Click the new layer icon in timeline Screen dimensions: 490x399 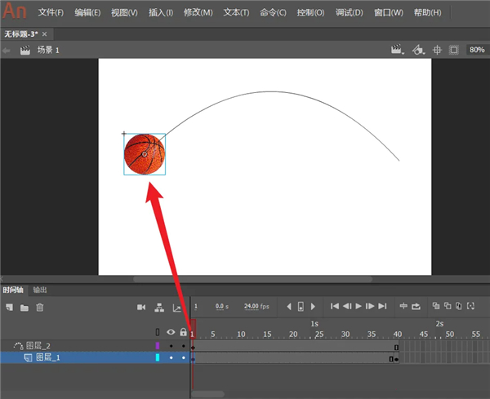tap(10, 307)
